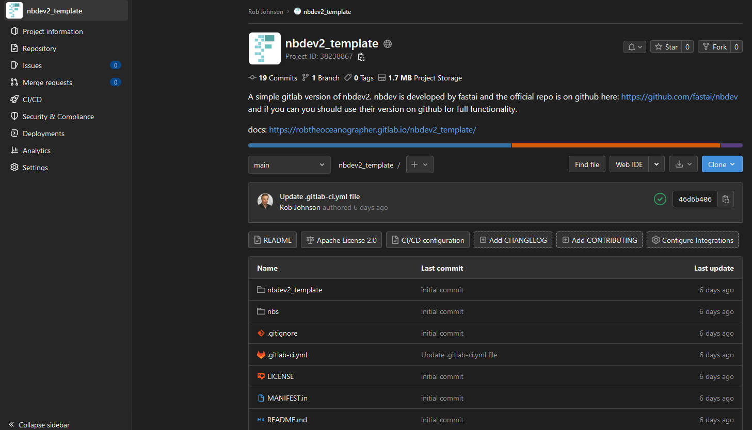Click Rob Johnson's commit avatar

point(265,201)
